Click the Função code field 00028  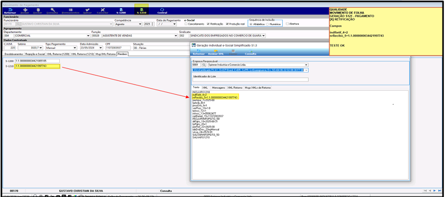[96, 36]
